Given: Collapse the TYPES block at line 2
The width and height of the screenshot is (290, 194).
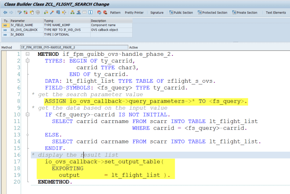Looking at the screenshot, I should click(28, 61).
